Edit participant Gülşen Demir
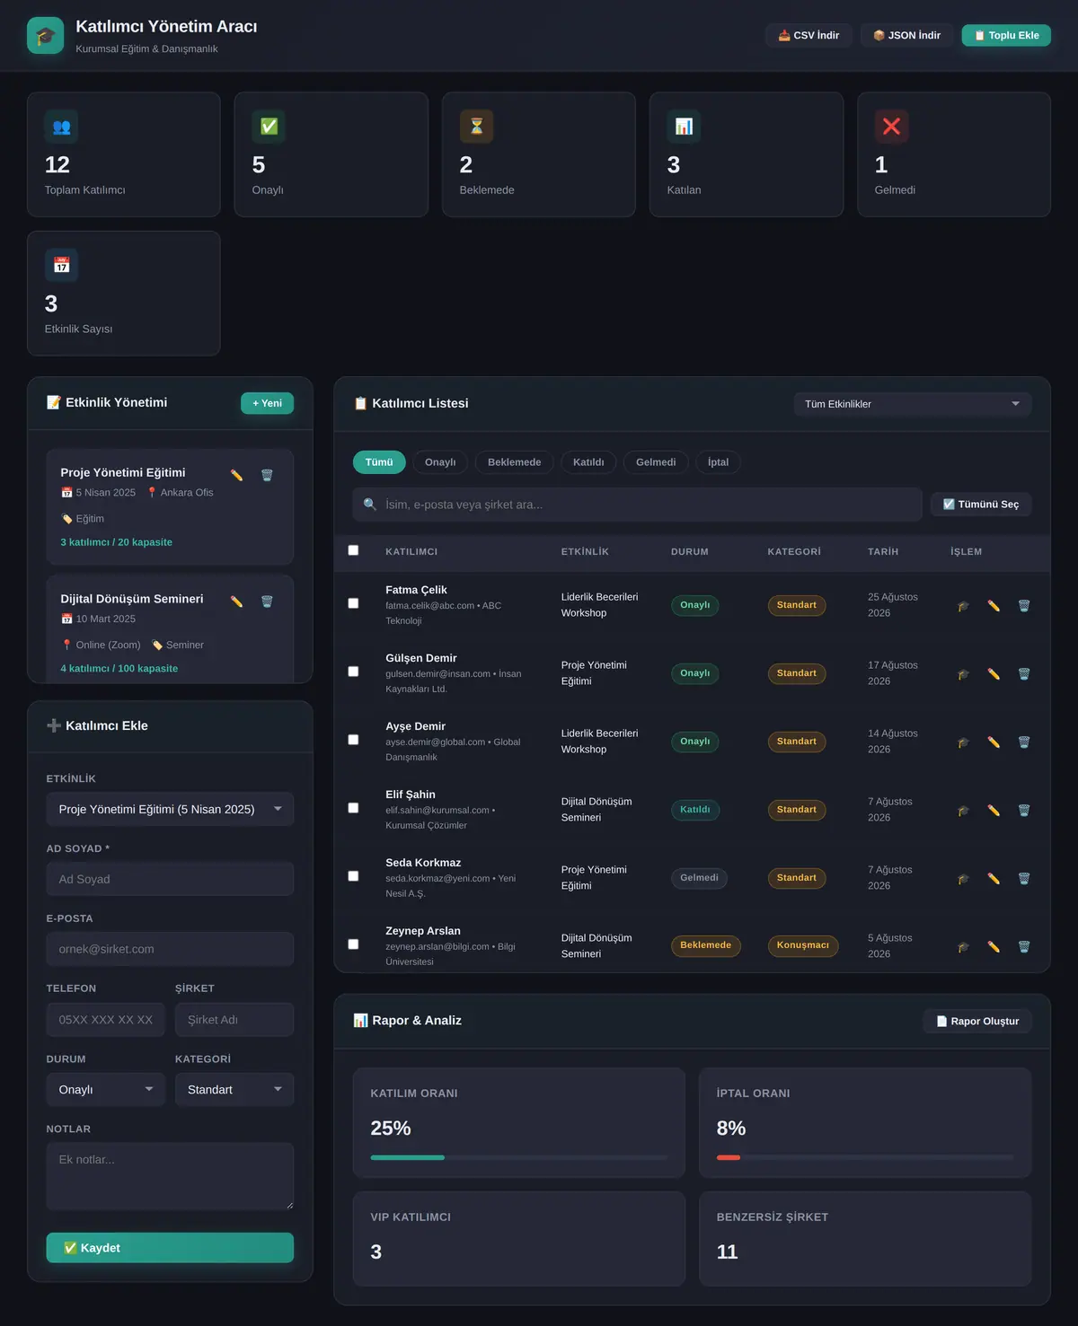The image size is (1078, 1326). tap(994, 674)
